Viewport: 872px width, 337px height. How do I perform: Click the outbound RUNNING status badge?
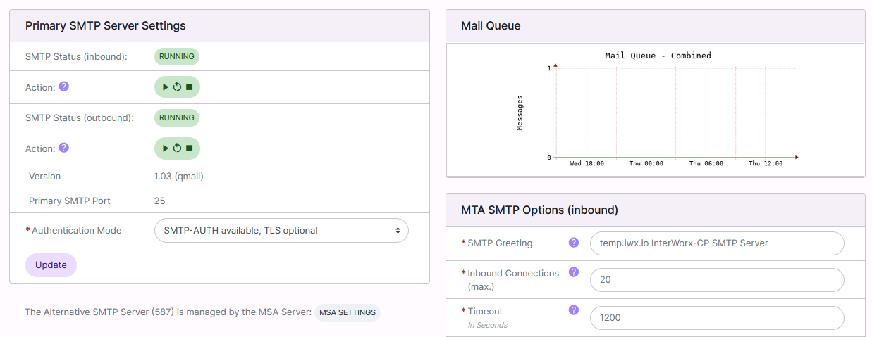(176, 117)
